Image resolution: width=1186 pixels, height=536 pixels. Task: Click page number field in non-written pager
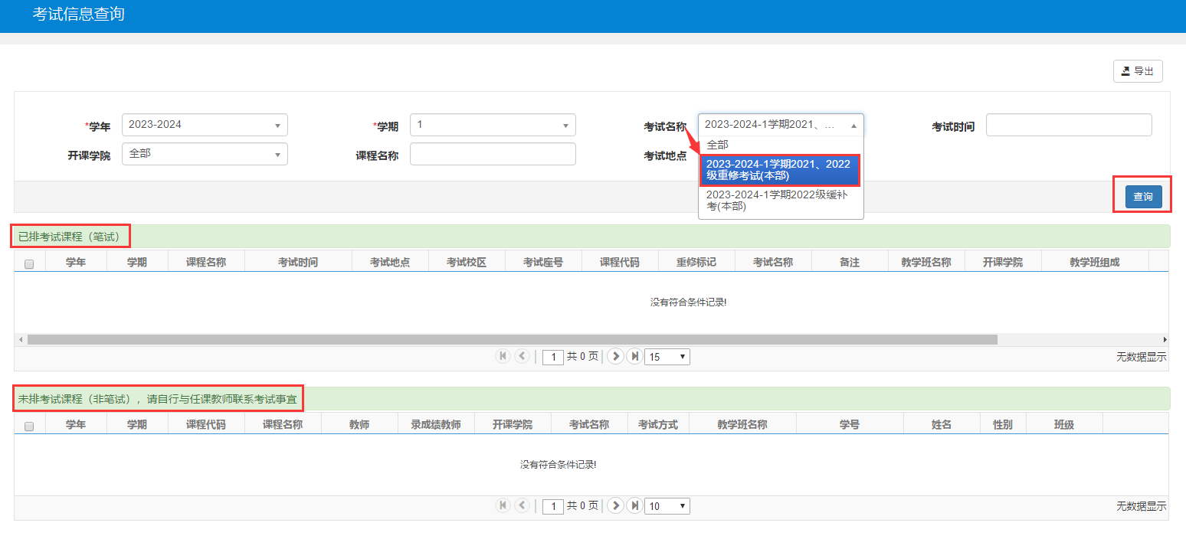pyautogui.click(x=553, y=506)
